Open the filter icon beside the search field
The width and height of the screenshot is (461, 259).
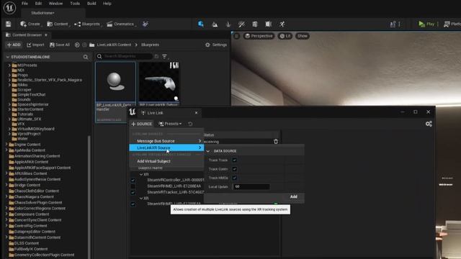(165, 56)
